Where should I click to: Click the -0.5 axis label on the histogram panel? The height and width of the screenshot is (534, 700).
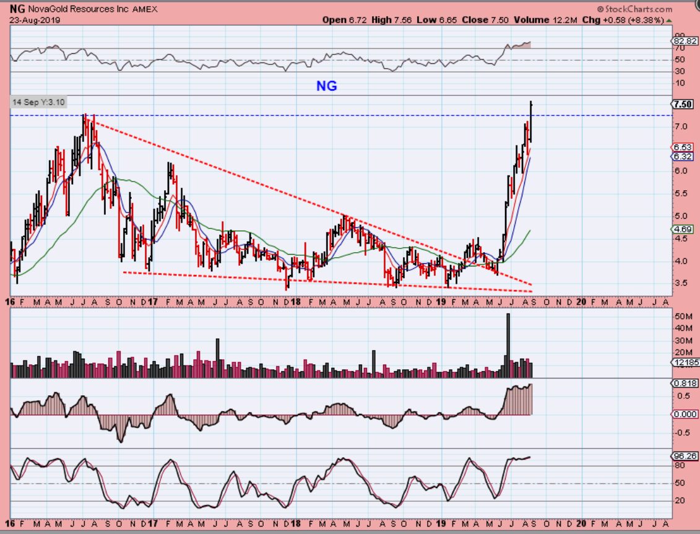682,433
